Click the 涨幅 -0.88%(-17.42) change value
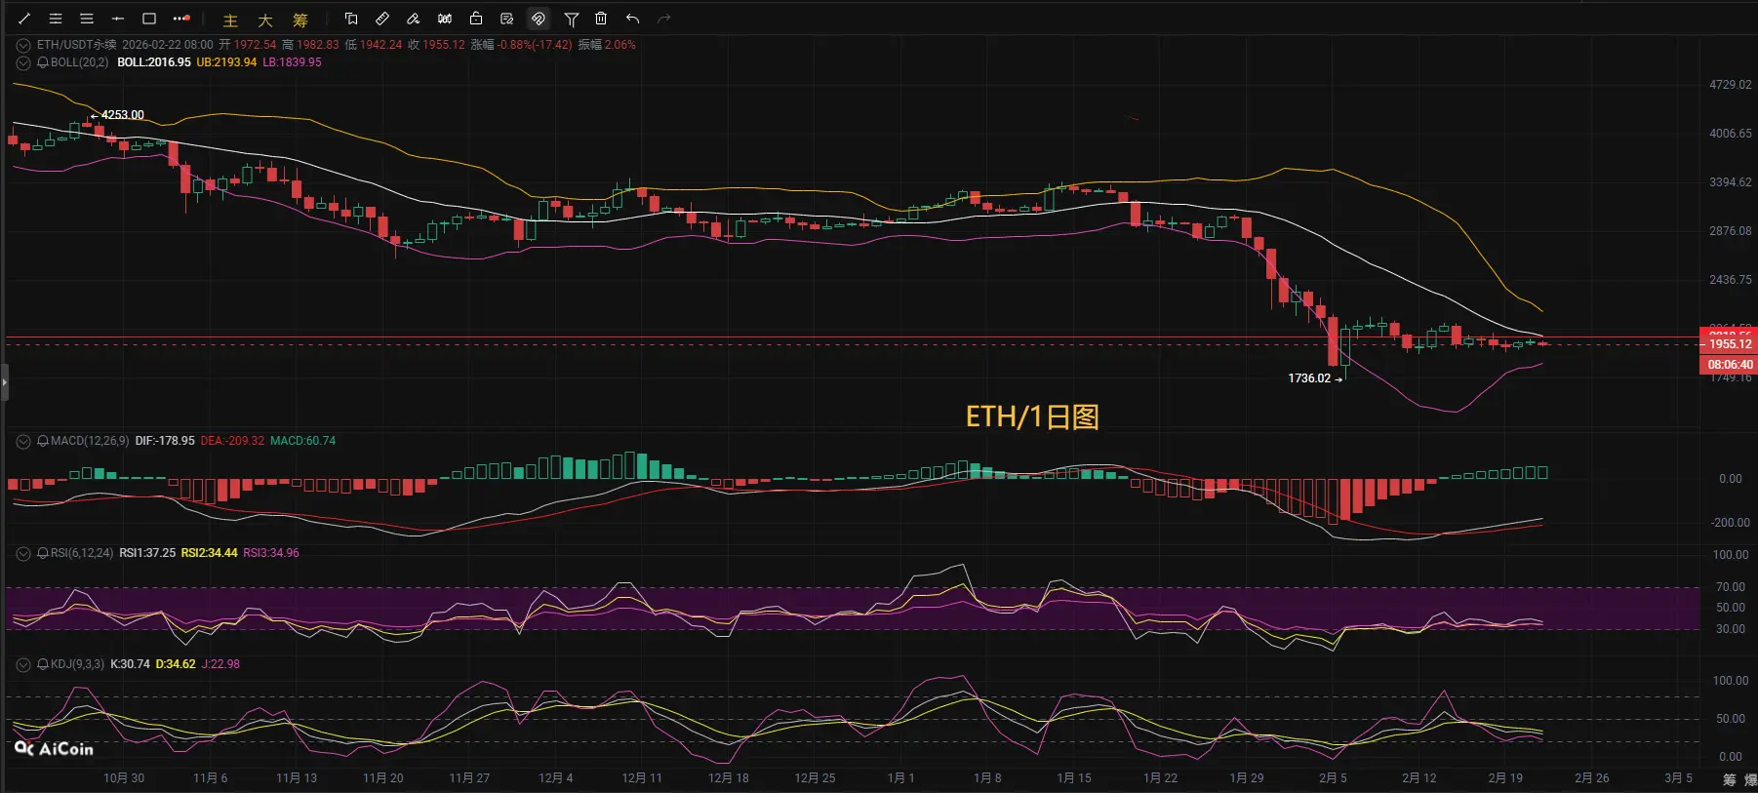Screen dimensions: 1758x793 click(522, 45)
